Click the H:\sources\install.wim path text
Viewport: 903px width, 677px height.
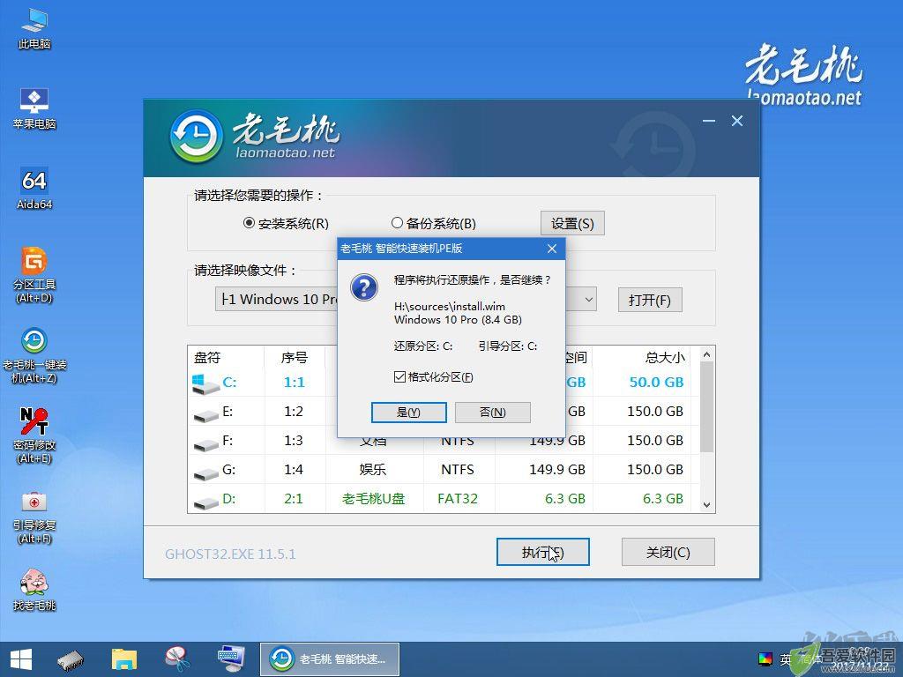[449, 307]
